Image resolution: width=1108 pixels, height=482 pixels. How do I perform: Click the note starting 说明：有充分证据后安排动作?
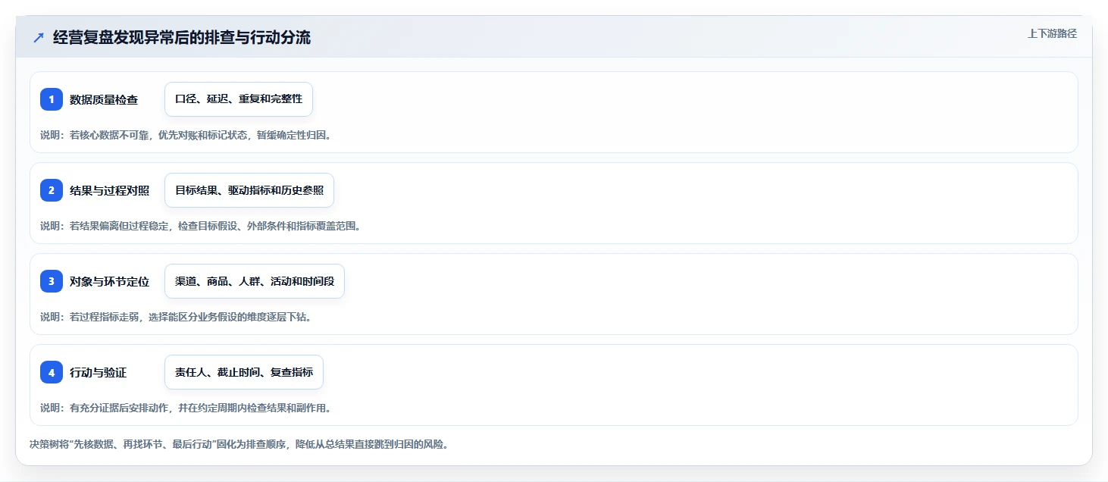click(186, 408)
